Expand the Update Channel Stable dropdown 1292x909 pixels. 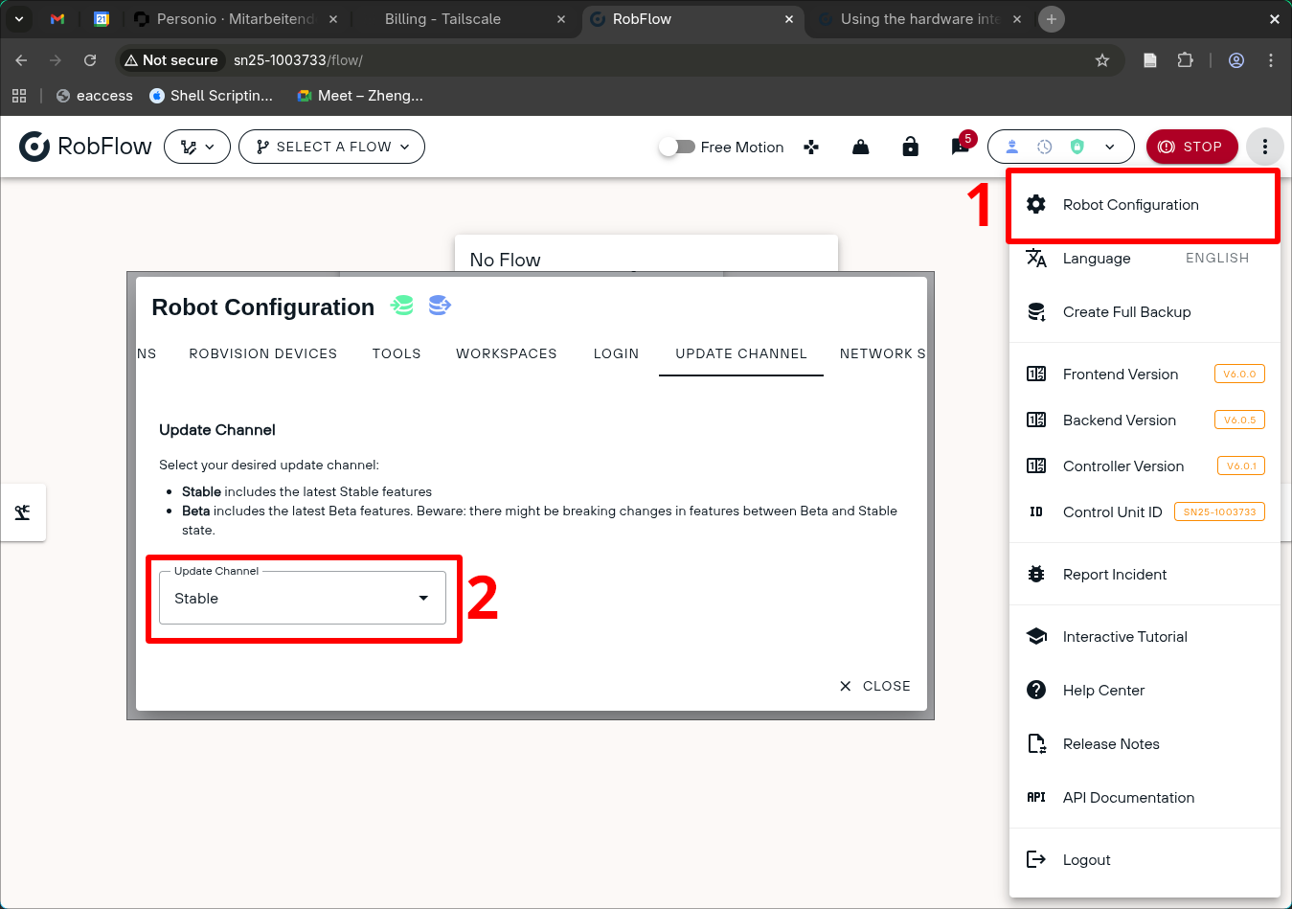click(302, 599)
